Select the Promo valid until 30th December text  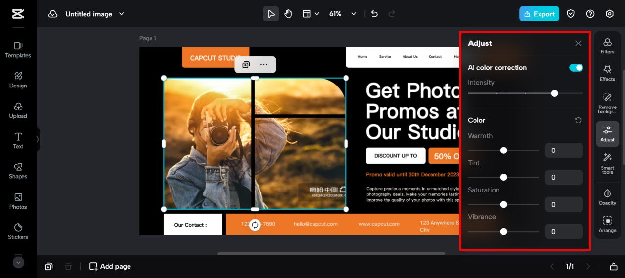413,174
